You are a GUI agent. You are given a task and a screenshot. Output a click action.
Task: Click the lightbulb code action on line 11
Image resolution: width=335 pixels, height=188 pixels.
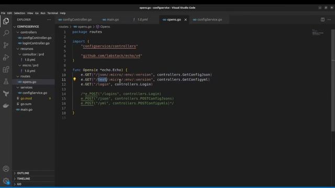click(74, 79)
